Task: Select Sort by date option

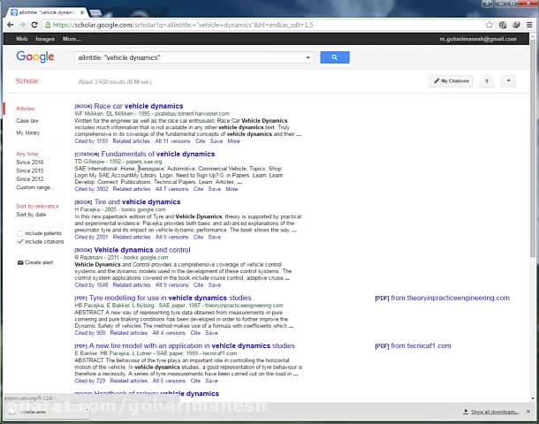Action: click(31, 215)
